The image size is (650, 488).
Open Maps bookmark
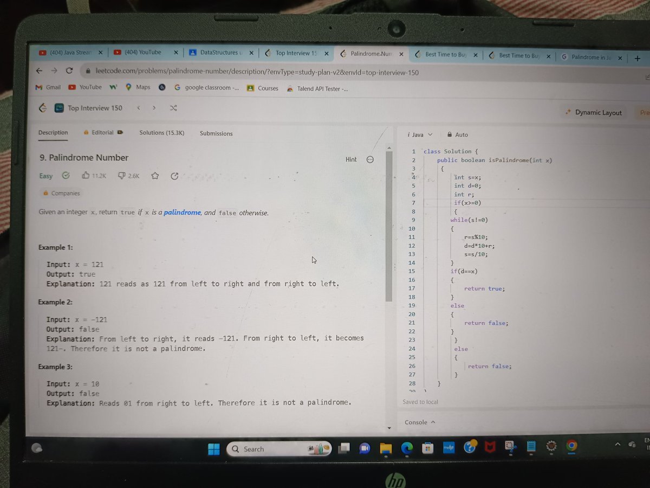tap(138, 87)
